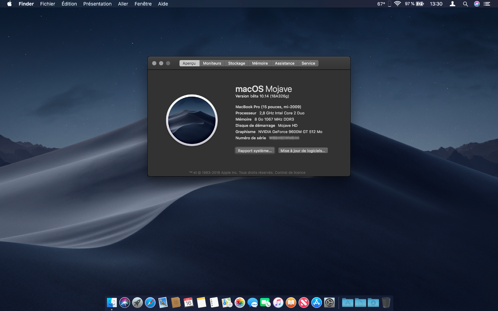Click the macOS Mojave logo image
The height and width of the screenshot is (311, 498).
tap(192, 120)
